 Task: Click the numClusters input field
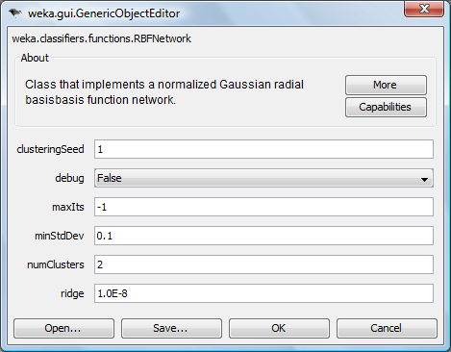pos(263,264)
